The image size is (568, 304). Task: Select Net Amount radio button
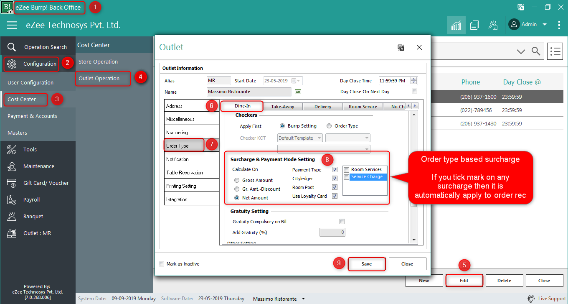coord(237,198)
